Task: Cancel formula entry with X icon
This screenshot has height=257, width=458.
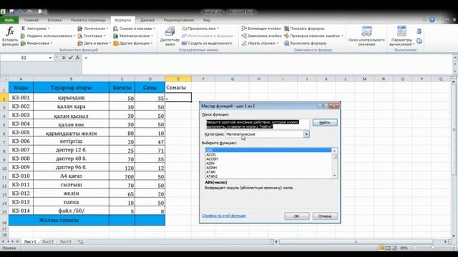Action: (x=64, y=58)
